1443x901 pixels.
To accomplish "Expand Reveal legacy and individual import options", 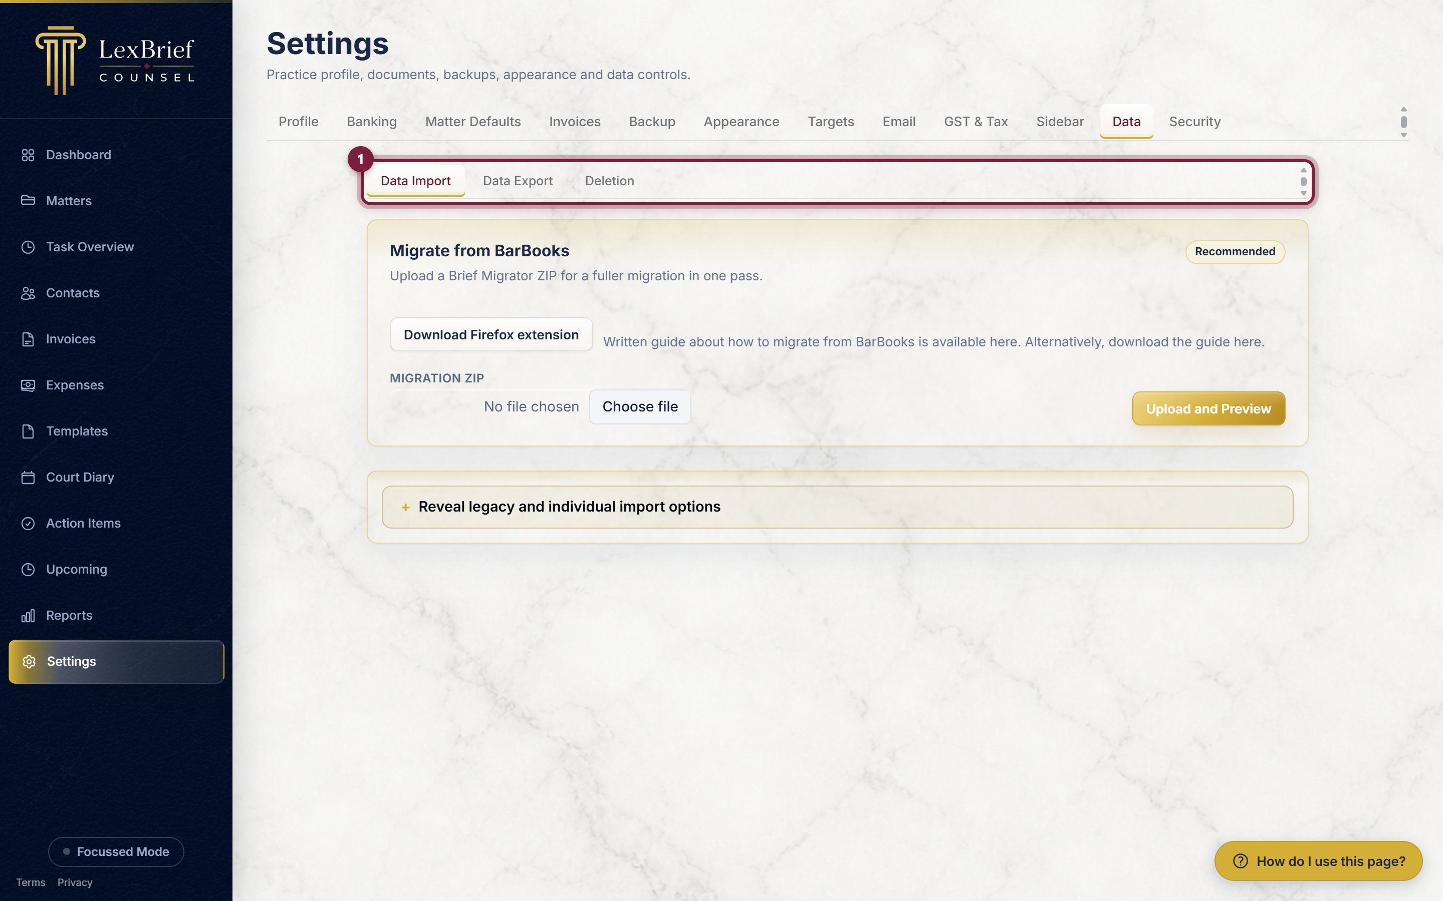I will point(837,507).
